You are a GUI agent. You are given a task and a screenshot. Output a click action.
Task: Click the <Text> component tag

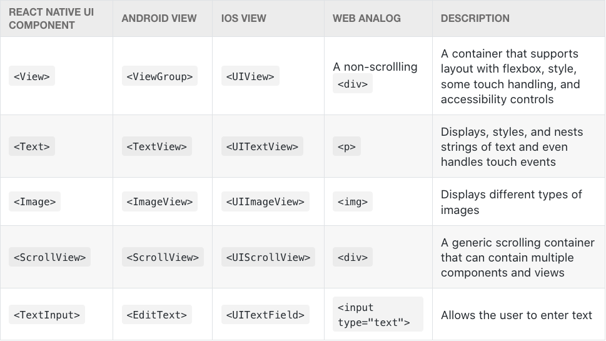[x=32, y=146]
